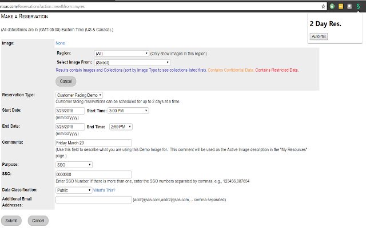Click the 'Contains Restricted Data.' text
The image size is (366, 228).
pos(277,70)
